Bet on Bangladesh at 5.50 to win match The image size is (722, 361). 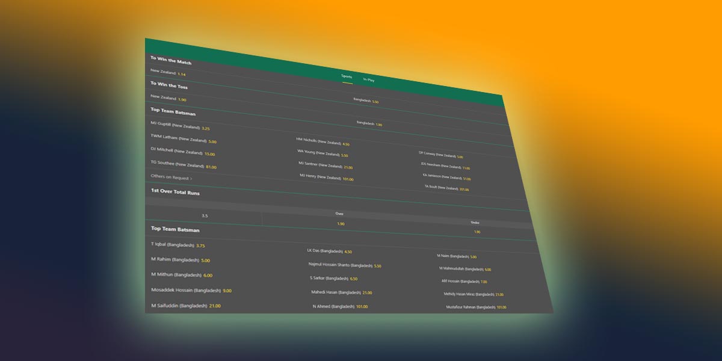(x=366, y=101)
